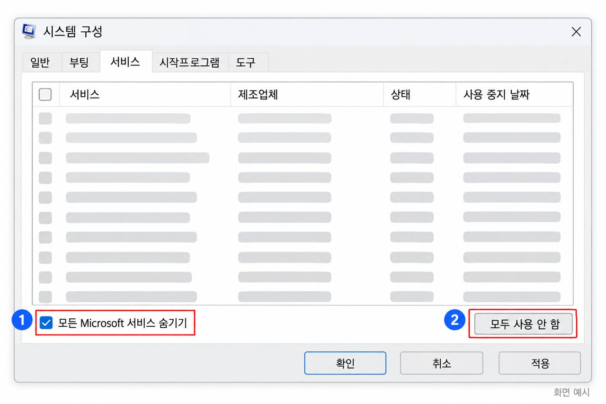Click the 상태 column header
Viewport: 606px width, 404px height.
click(419, 95)
